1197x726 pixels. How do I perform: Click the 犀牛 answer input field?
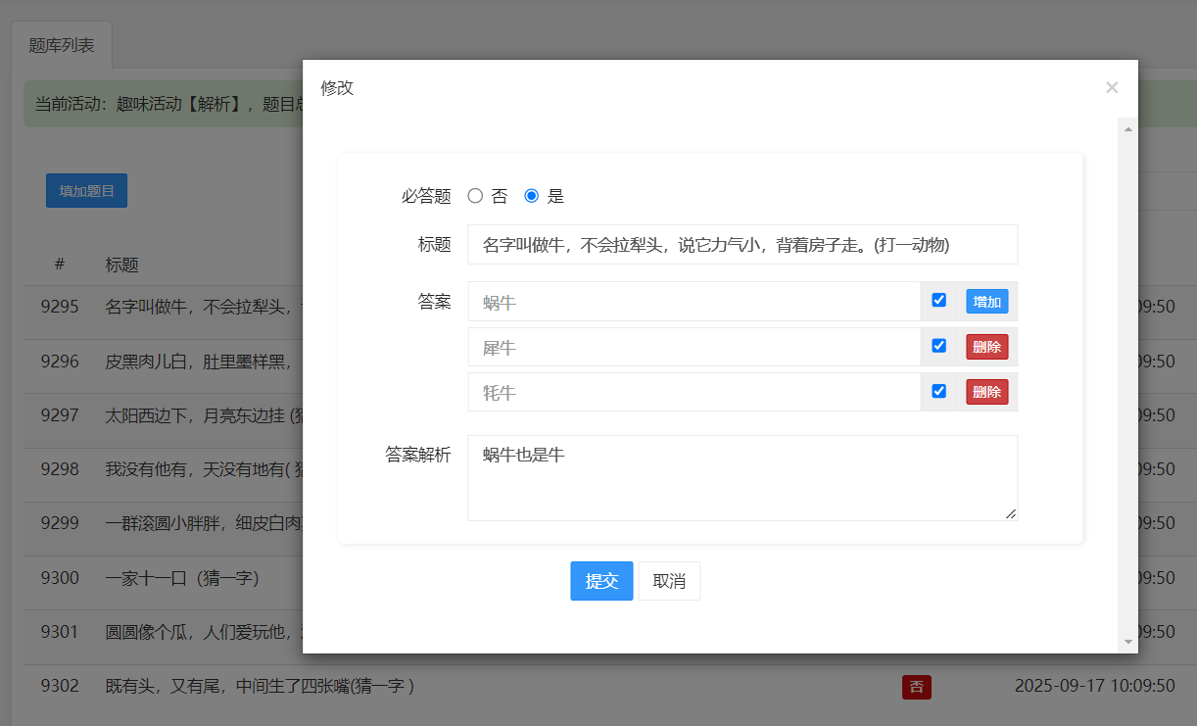[694, 347]
